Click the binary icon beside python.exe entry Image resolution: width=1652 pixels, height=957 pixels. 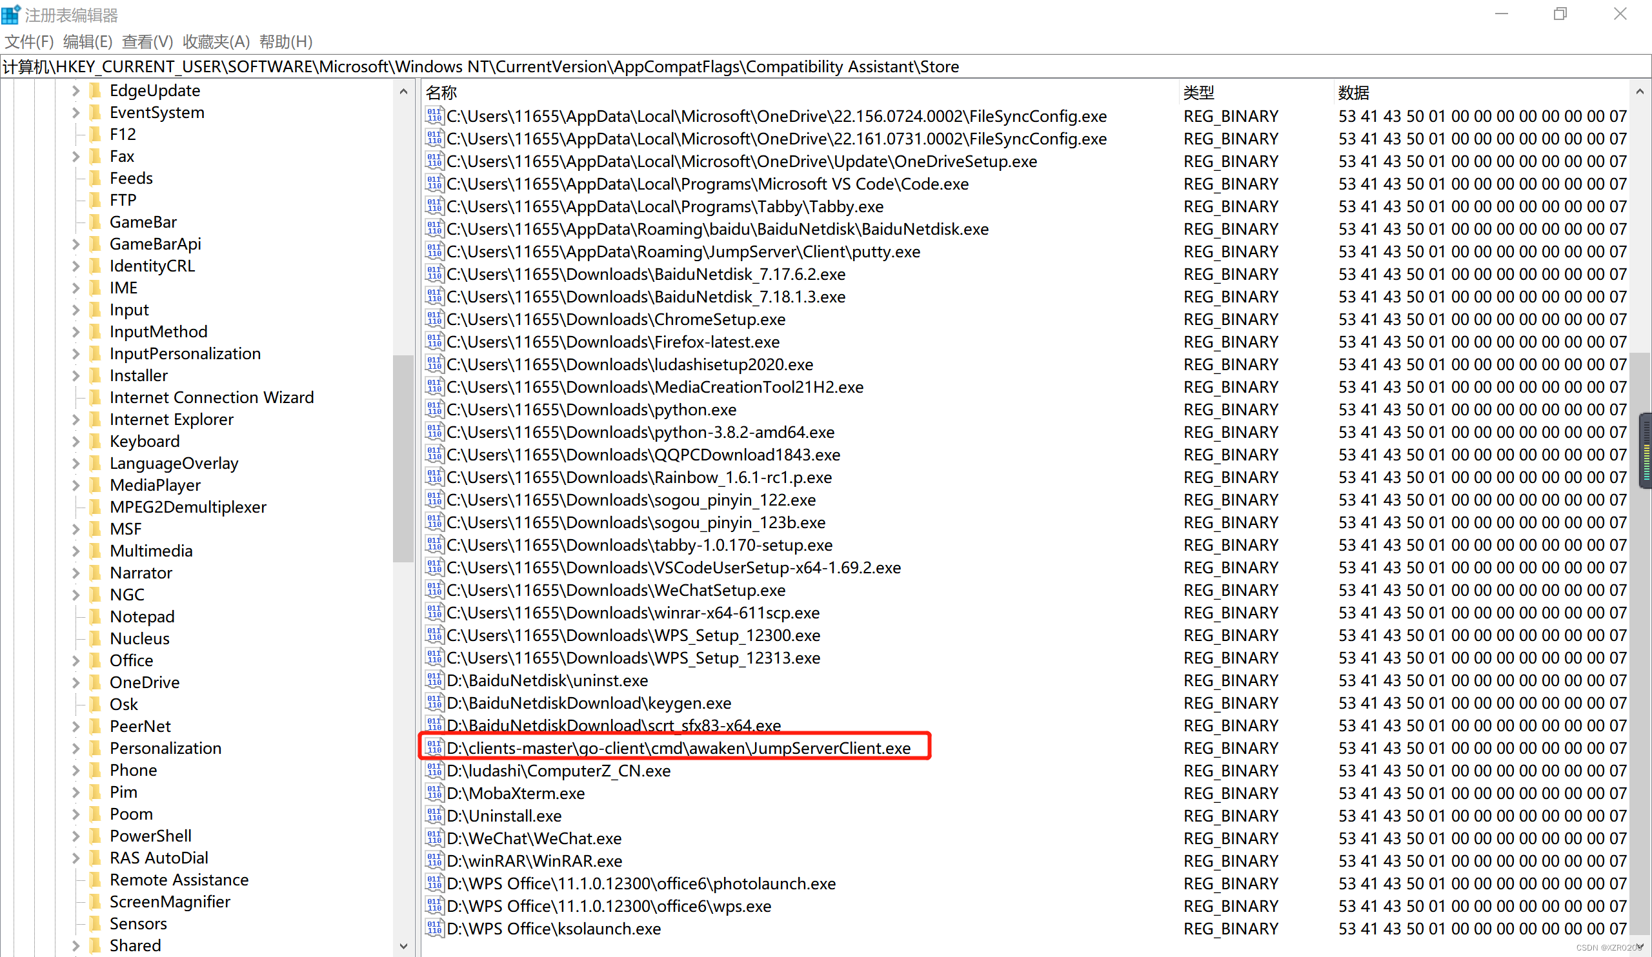[434, 409]
